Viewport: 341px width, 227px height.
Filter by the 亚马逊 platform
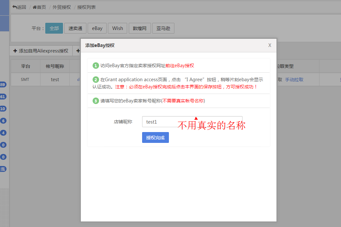coord(163,28)
